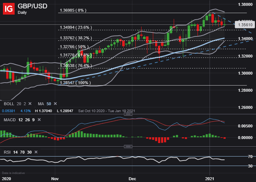Click the Nov marker on time axis
Image resolution: width=256 pixels, height=182 pixels.
pos(55,179)
